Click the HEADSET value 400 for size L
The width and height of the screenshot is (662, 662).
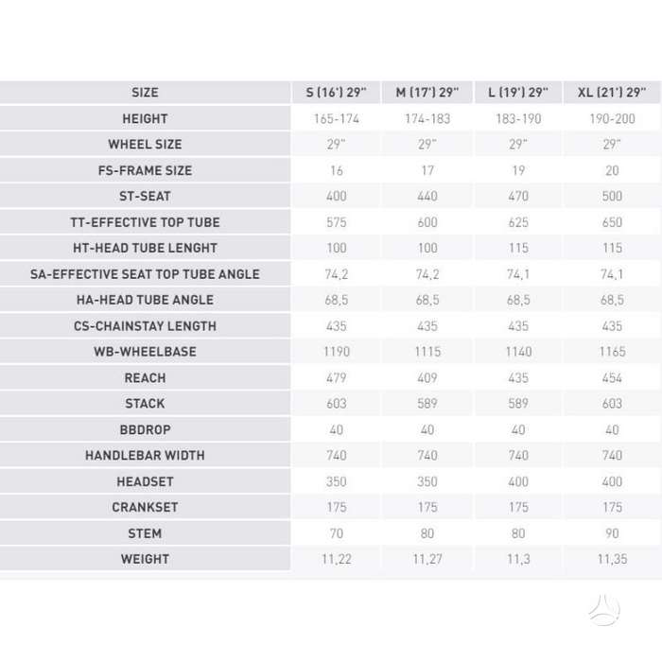518,481
